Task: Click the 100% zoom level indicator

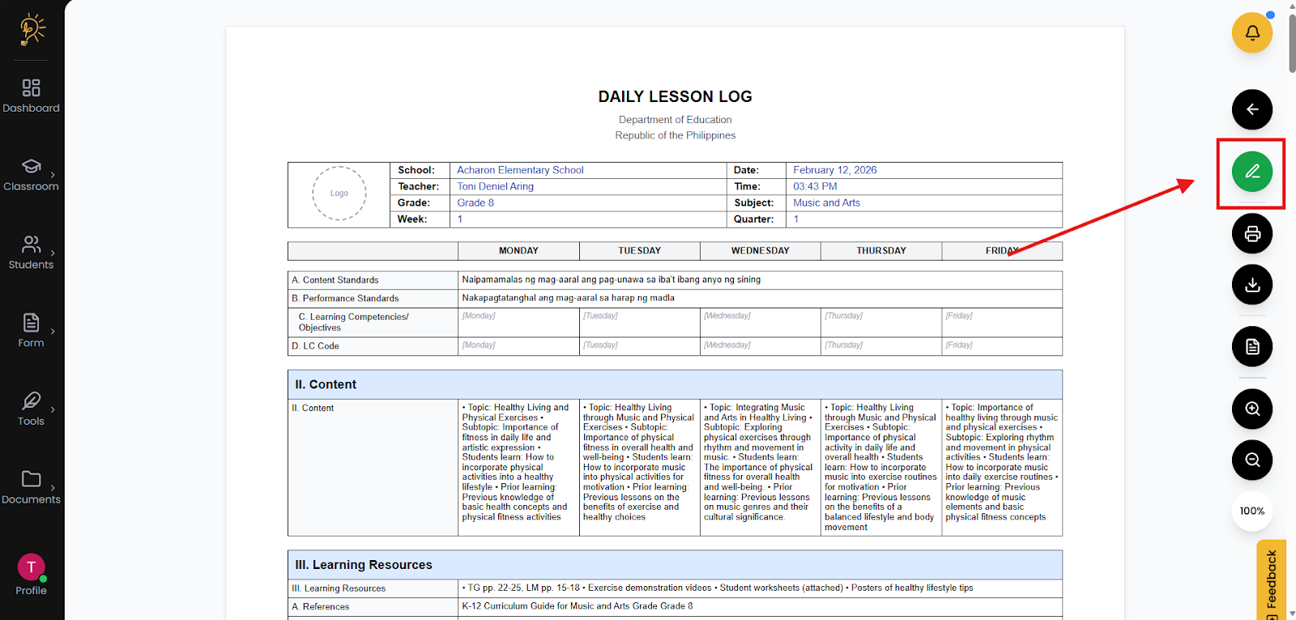Action: 1251,511
